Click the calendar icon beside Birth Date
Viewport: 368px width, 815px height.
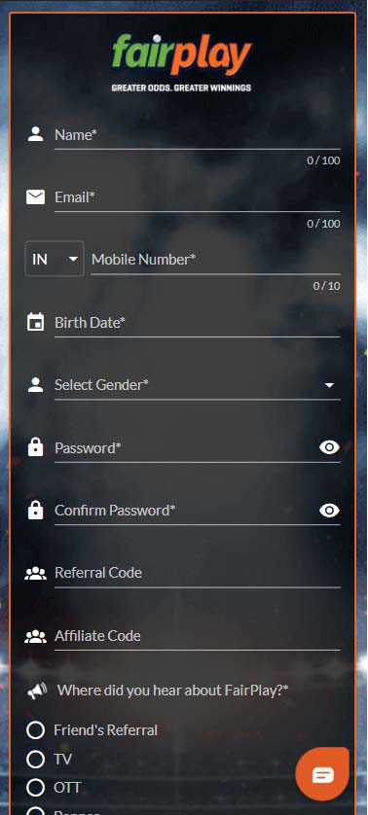click(x=35, y=322)
